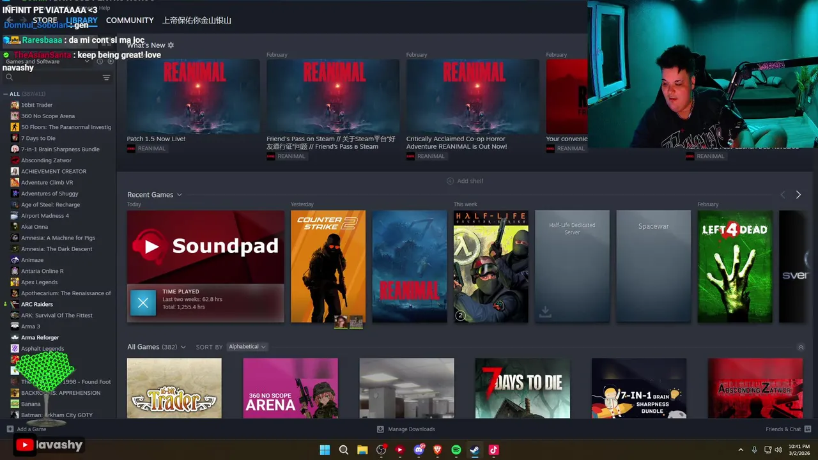Switch to the STORE tab
The height and width of the screenshot is (460, 818).
pos(45,20)
